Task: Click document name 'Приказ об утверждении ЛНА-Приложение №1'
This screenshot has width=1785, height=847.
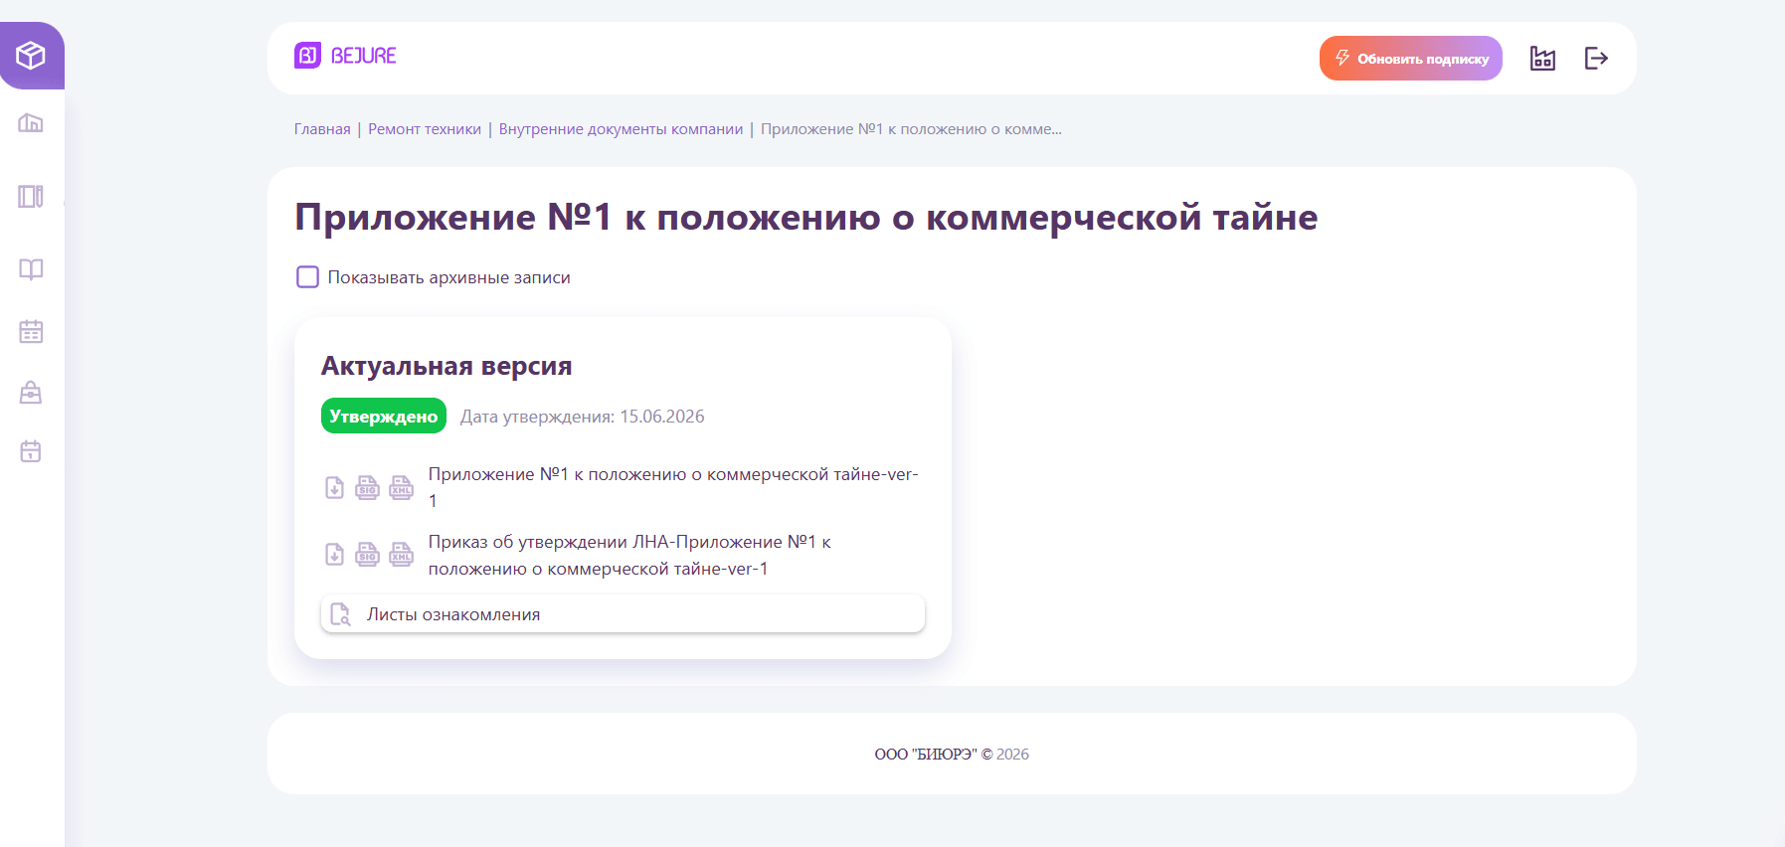Action: tap(629, 555)
